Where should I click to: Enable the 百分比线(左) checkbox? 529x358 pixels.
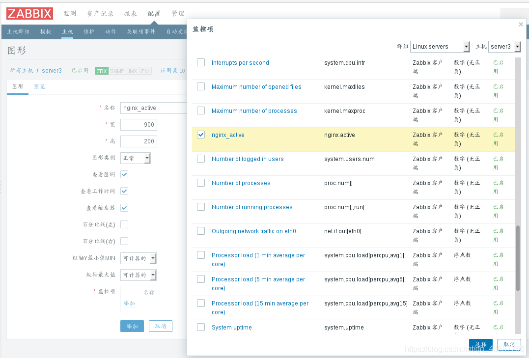pyautogui.click(x=124, y=224)
